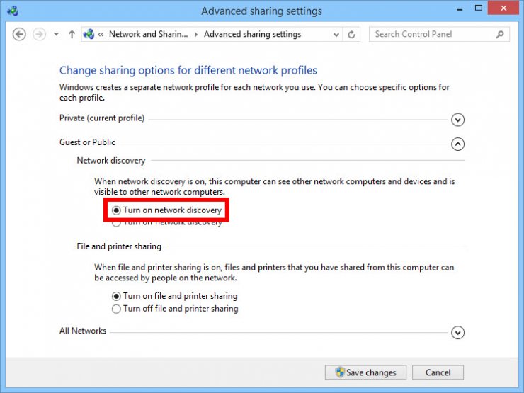Click the Guest or Public label

87,142
